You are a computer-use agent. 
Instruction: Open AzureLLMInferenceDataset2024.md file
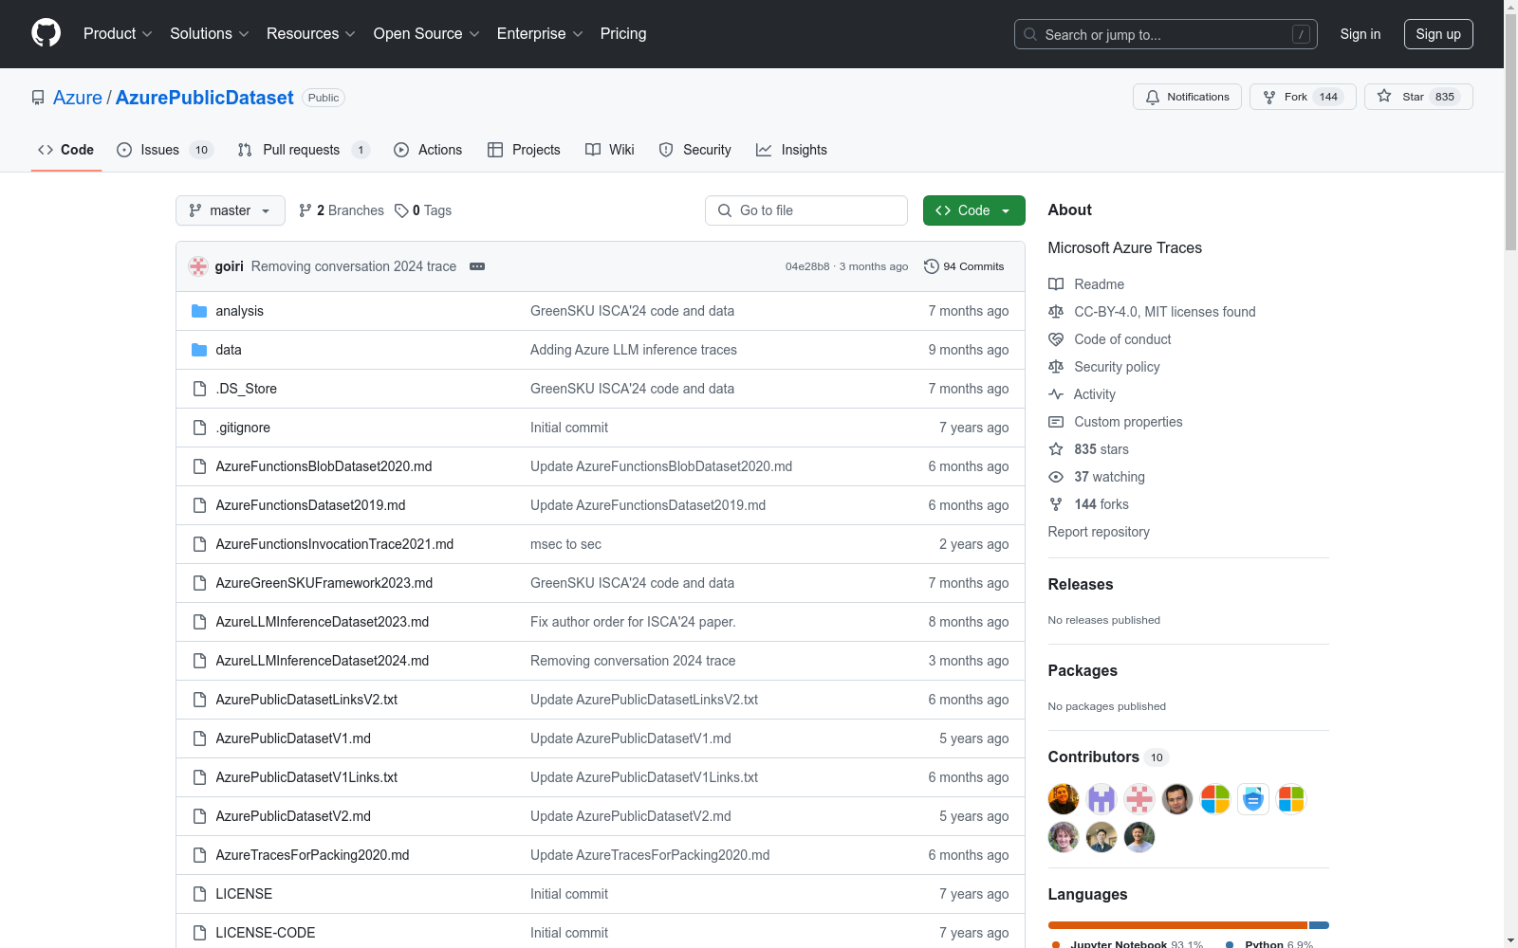click(323, 661)
